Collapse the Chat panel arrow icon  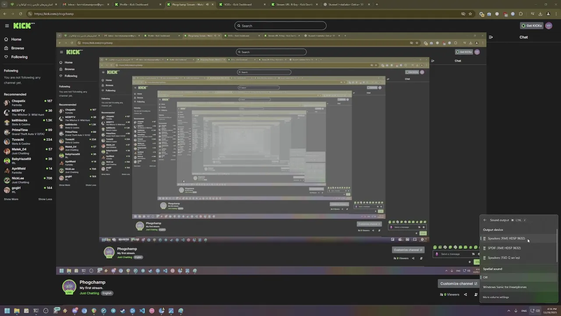(x=490, y=37)
